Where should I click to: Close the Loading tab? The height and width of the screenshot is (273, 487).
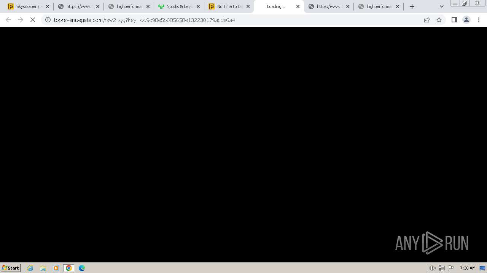click(x=298, y=6)
